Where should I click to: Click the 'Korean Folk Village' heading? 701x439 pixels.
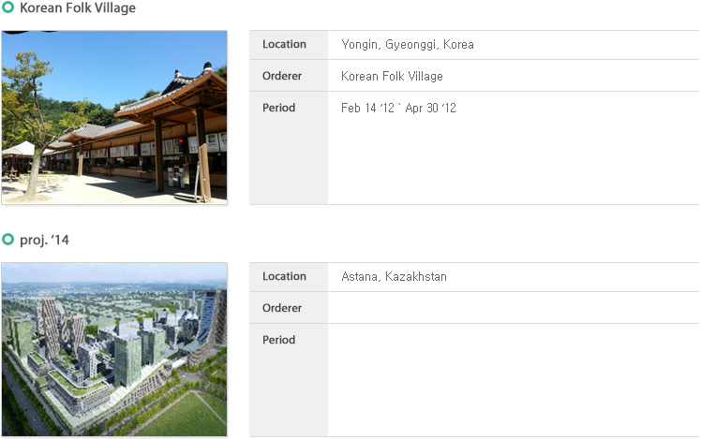click(78, 8)
